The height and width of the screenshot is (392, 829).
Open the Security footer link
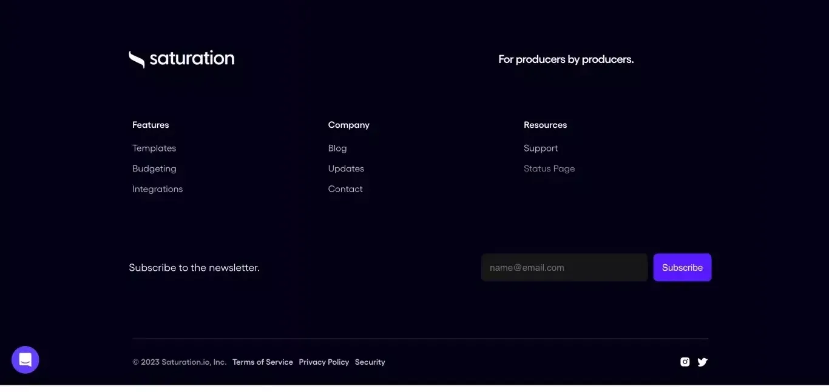point(370,362)
